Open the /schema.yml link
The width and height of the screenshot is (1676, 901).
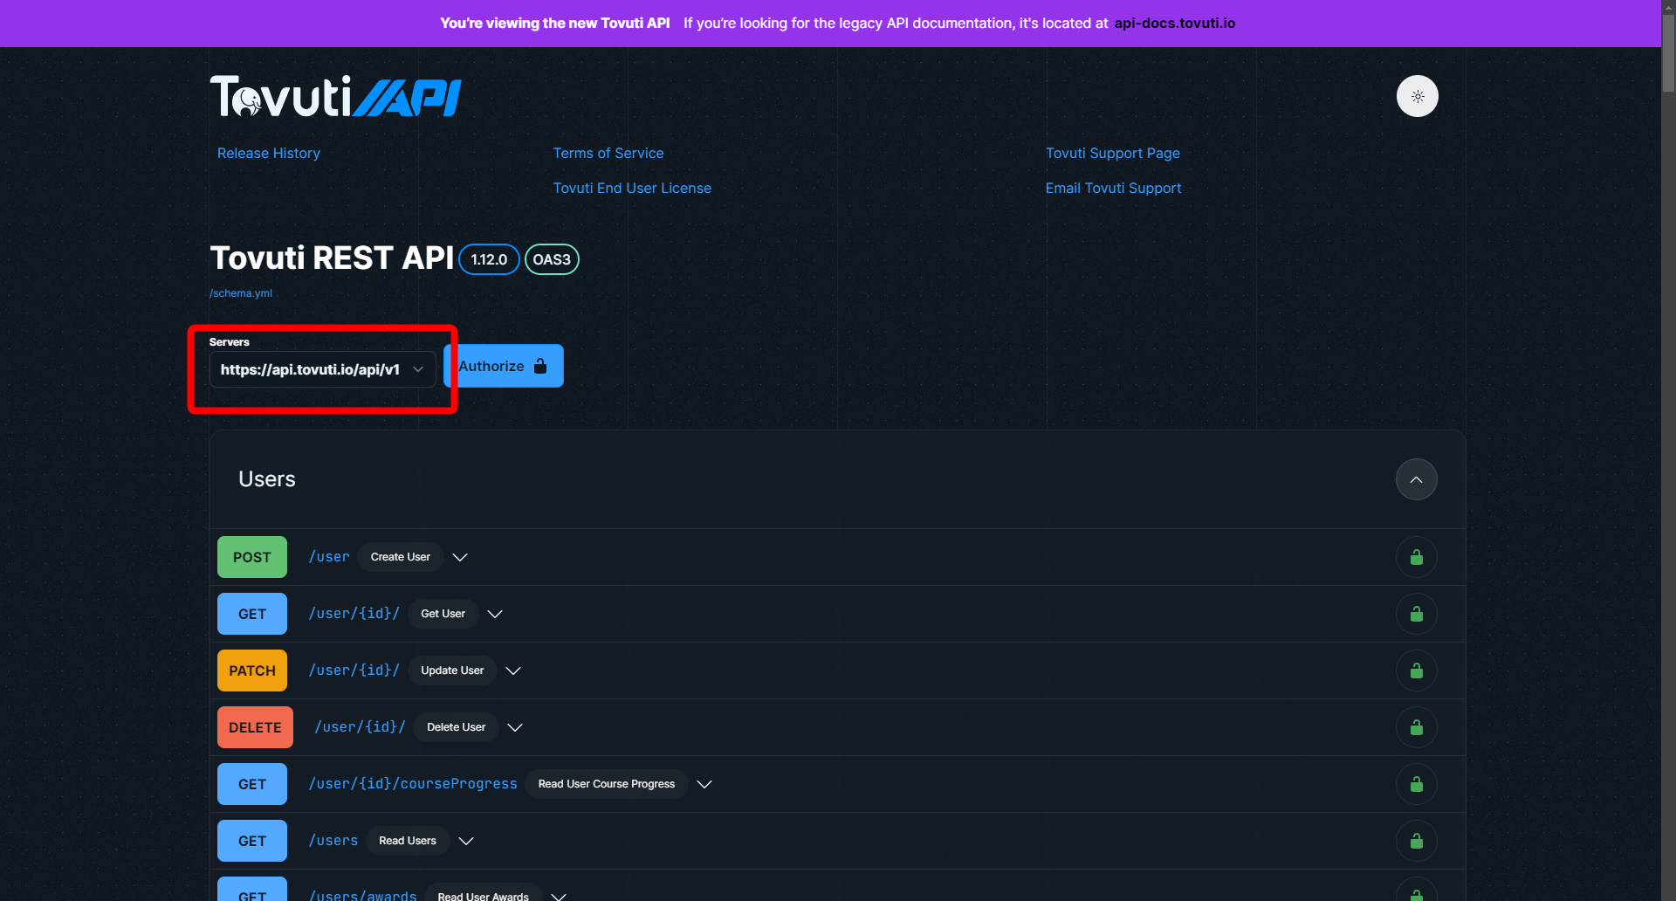(x=241, y=293)
